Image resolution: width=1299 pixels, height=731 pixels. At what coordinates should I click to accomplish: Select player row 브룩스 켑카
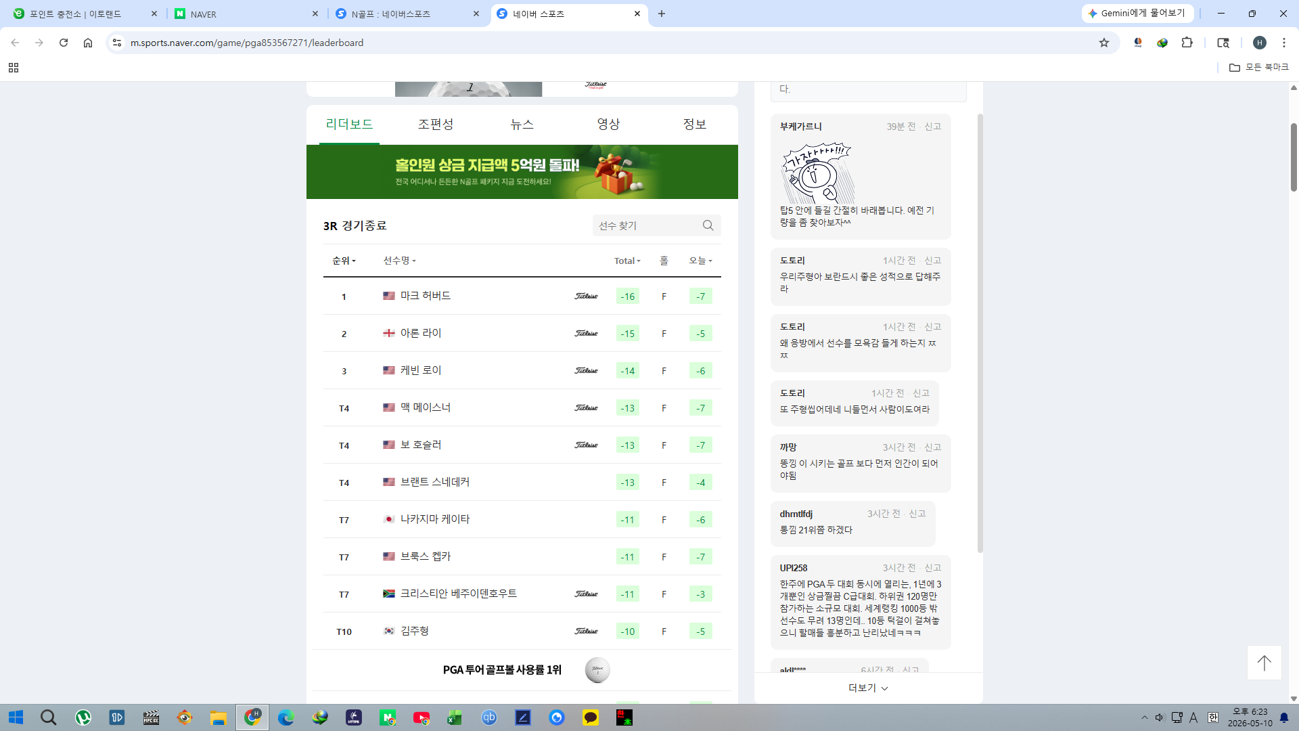click(x=522, y=557)
